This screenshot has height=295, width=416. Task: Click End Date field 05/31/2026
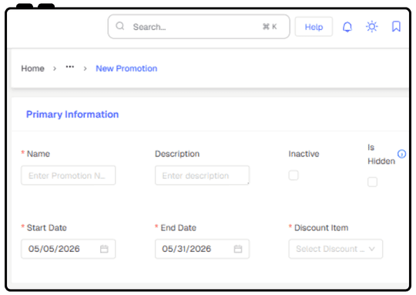pos(202,249)
